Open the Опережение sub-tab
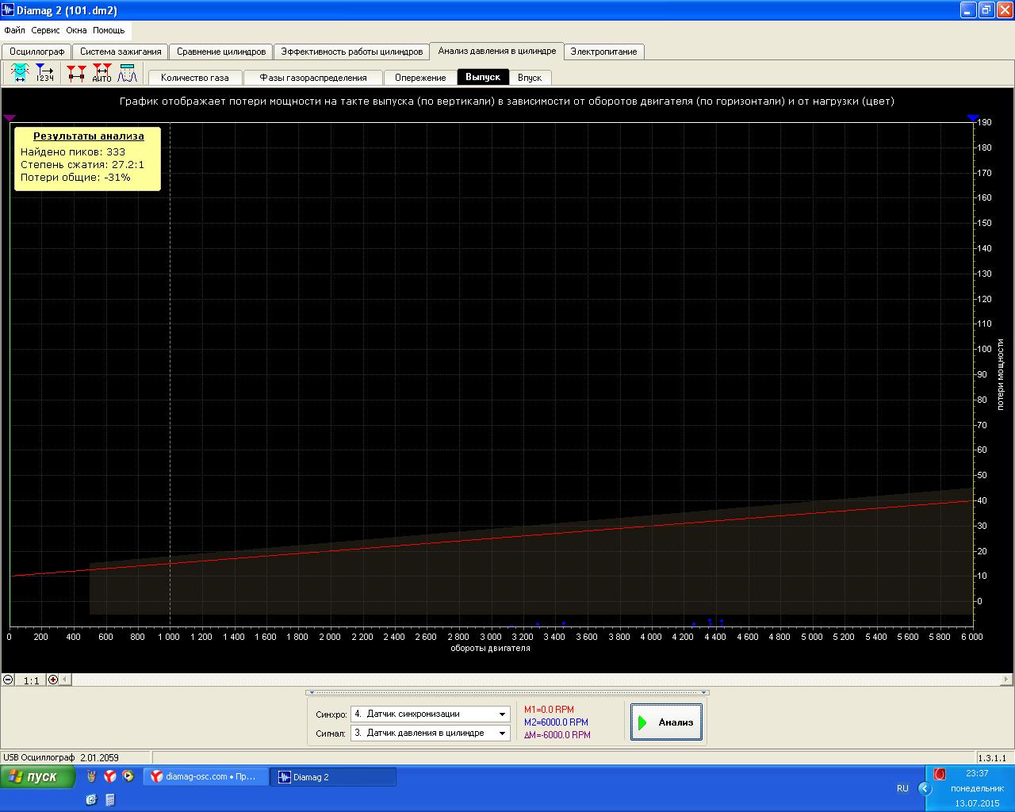 (x=420, y=78)
